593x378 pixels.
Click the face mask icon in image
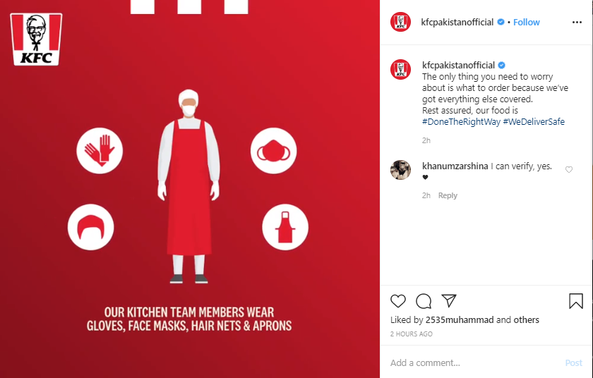click(273, 151)
